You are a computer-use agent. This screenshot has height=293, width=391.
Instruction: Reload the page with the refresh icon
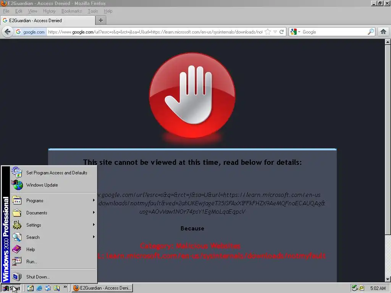pos(282,32)
